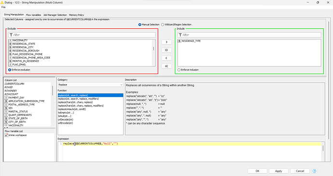Click the Include panel Filter field
The height and width of the screenshot is (176, 333).
click(x=249, y=35)
